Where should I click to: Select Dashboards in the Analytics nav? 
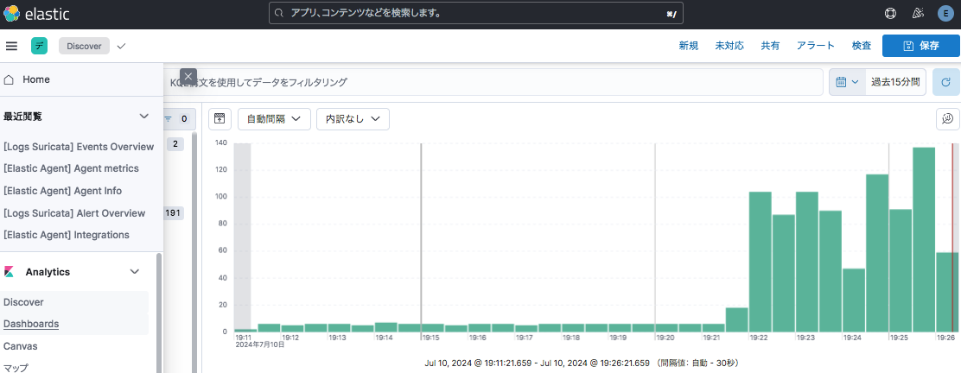coord(31,324)
